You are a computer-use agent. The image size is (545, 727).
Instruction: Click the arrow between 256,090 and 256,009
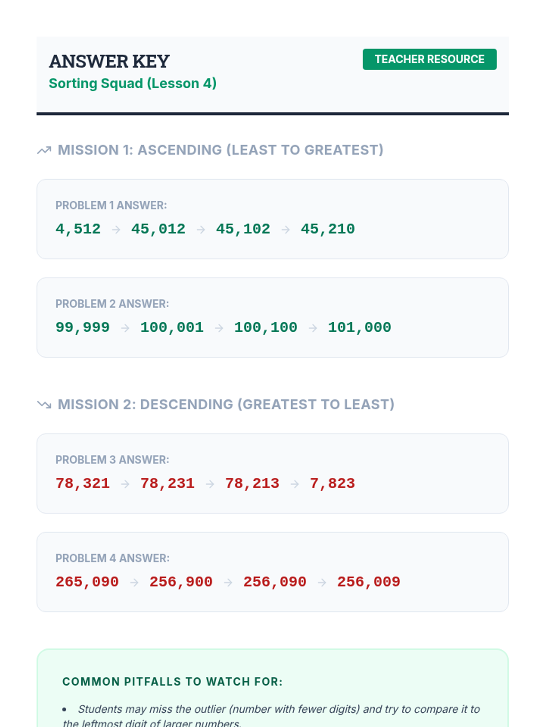pyautogui.click(x=322, y=582)
